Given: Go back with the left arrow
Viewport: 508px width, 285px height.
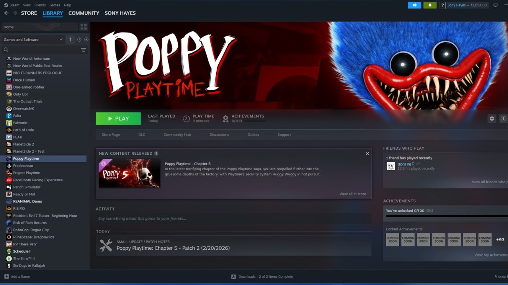Looking at the screenshot, I should (x=6, y=13).
